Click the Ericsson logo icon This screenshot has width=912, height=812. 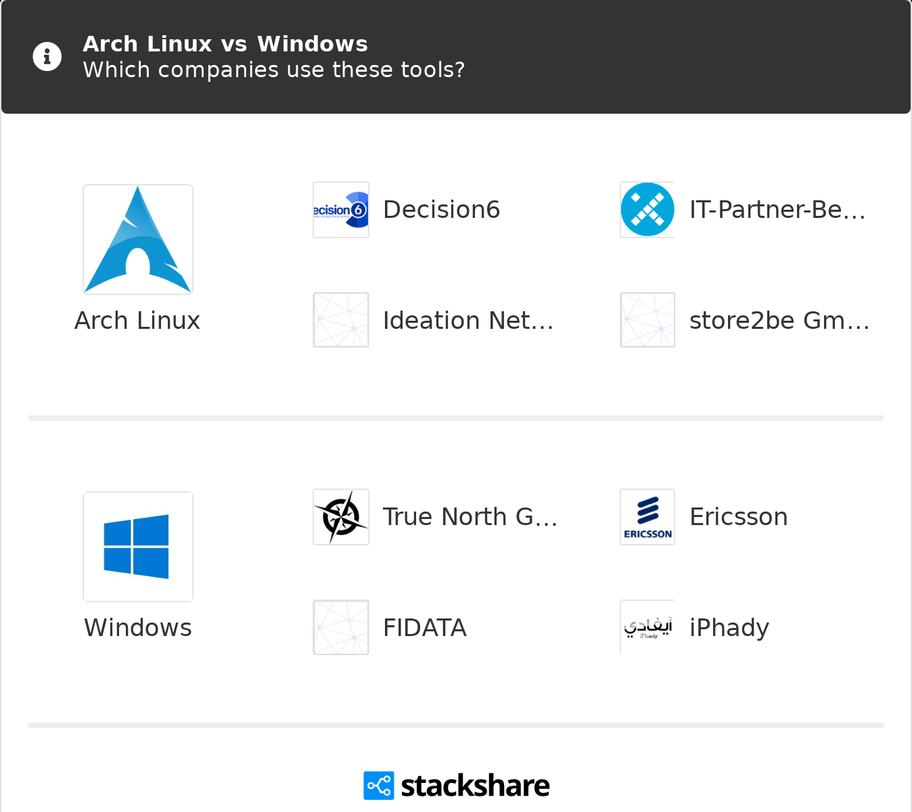[x=647, y=517]
